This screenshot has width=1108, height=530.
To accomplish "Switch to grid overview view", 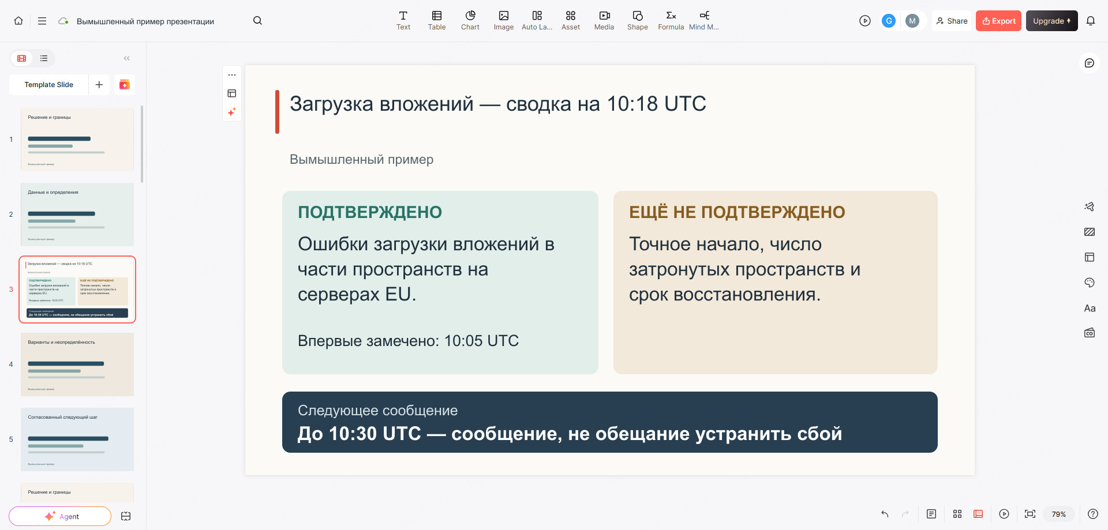I will click(957, 514).
